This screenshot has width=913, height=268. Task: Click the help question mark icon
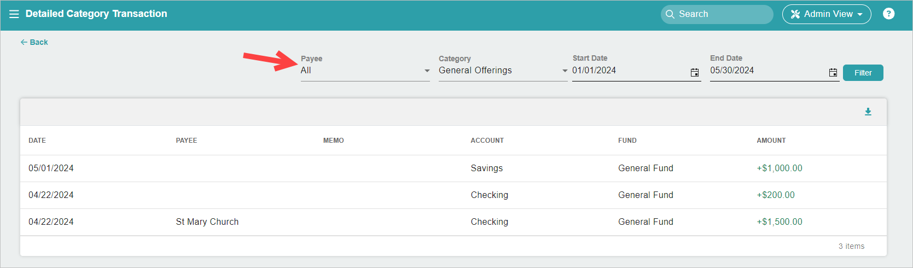click(888, 14)
